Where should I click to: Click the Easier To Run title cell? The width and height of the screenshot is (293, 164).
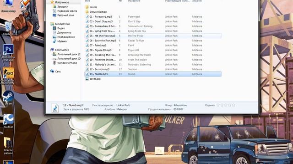click(136, 41)
